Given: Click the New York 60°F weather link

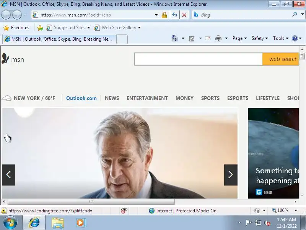Looking at the screenshot, I should (34, 98).
